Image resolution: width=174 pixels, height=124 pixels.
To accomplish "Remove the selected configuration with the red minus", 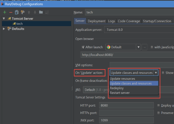I will click(x=11, y=12).
